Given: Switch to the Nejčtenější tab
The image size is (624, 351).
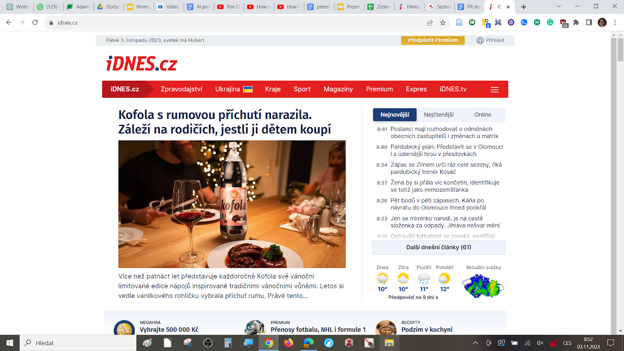Looking at the screenshot, I should click(x=439, y=115).
